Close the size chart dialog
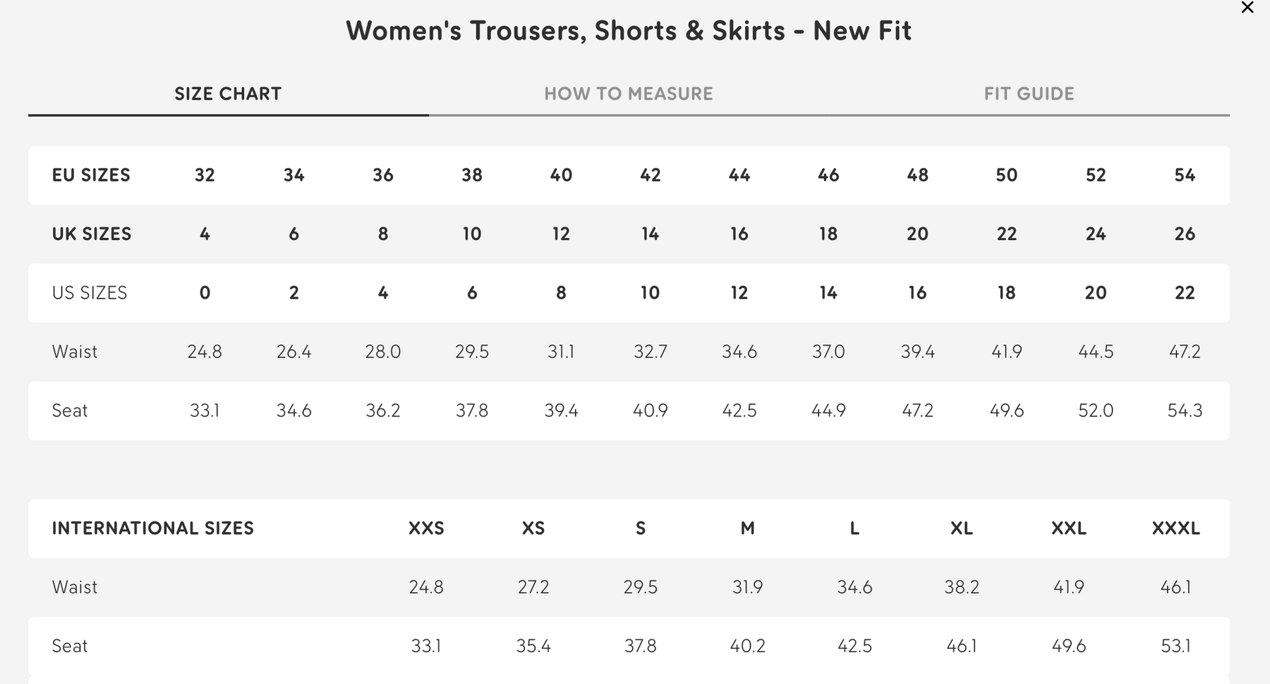 tap(1247, 8)
